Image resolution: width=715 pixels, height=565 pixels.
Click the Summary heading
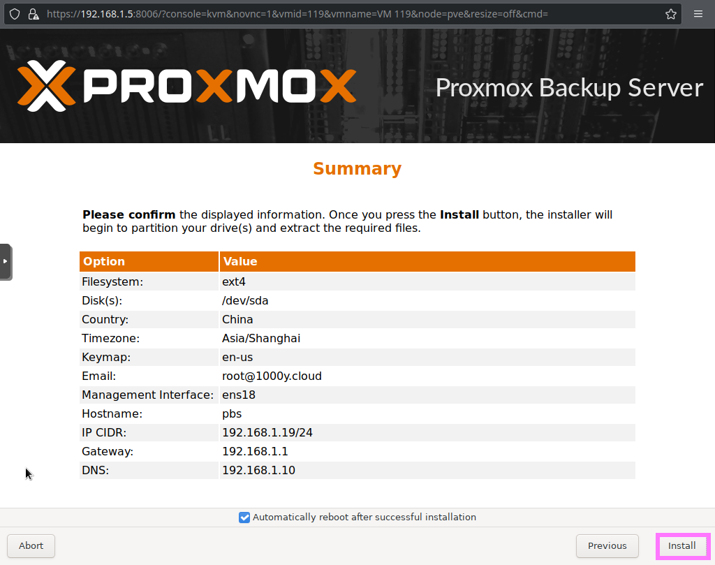click(357, 168)
